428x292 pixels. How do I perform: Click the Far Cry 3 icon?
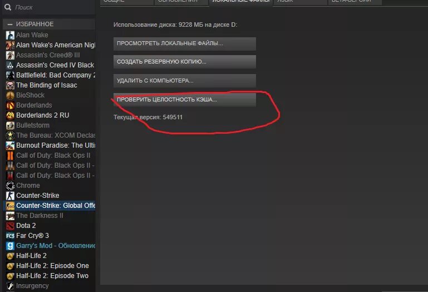tap(10, 236)
